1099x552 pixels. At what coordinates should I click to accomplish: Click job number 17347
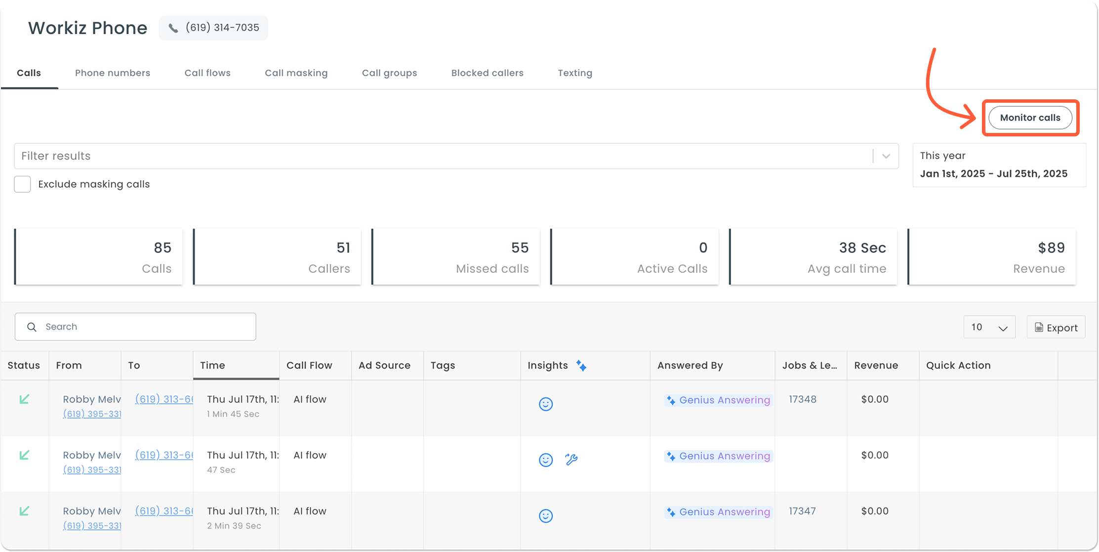pos(802,511)
